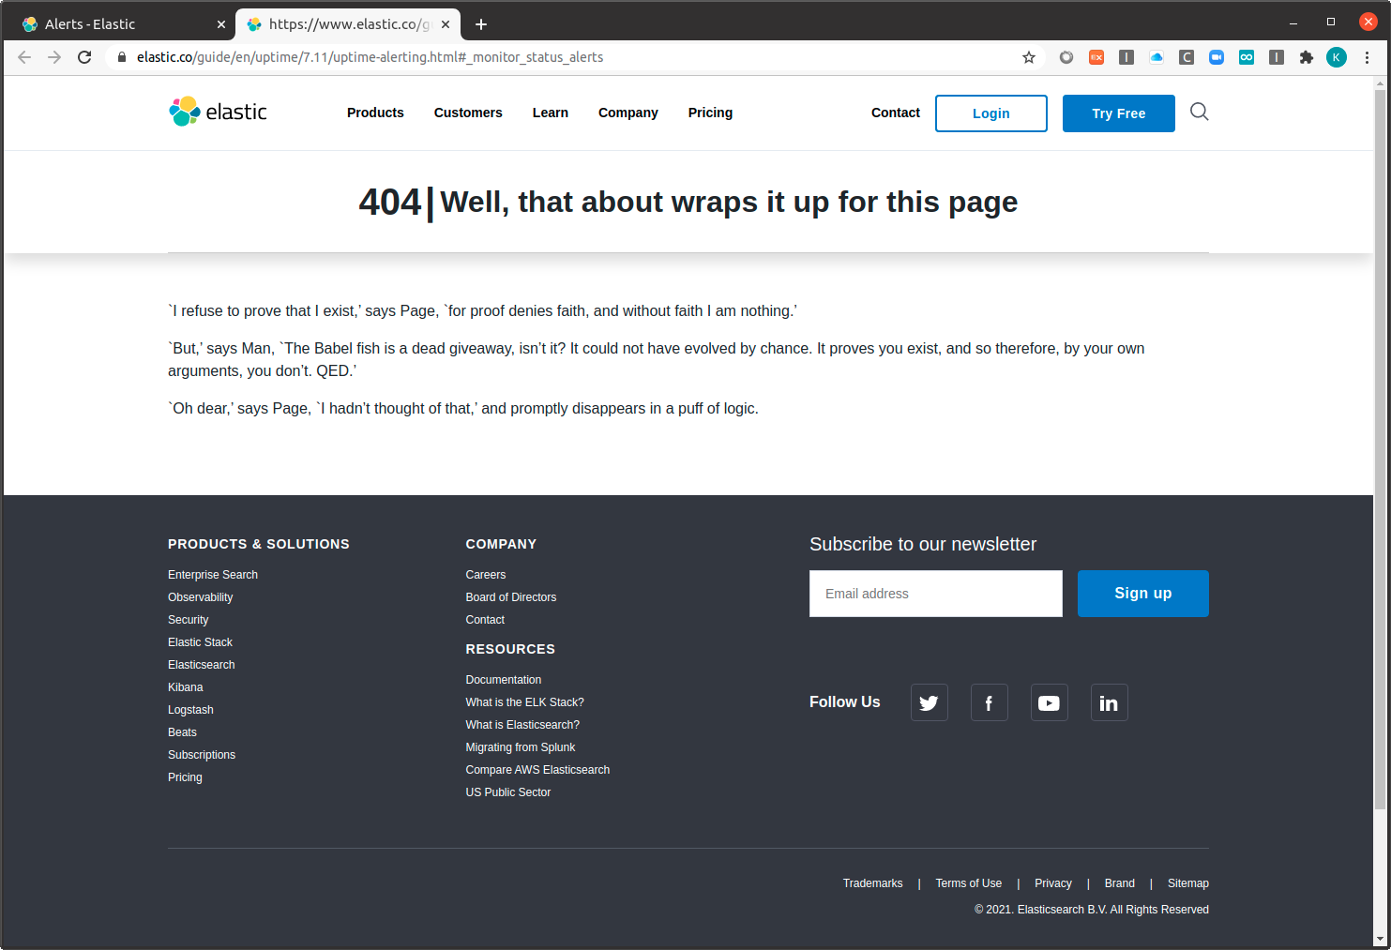Viewport: 1391px width, 950px height.
Task: Click the Chrome profile avatar K
Action: [1336, 56]
